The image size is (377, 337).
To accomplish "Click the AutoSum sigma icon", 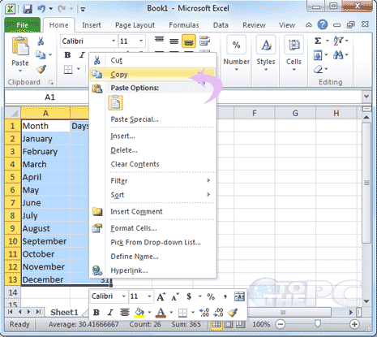I will point(318,41).
